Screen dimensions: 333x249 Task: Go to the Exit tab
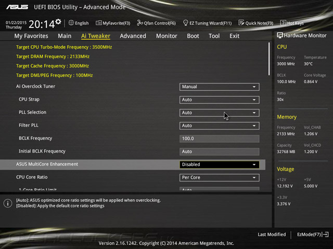(235, 36)
